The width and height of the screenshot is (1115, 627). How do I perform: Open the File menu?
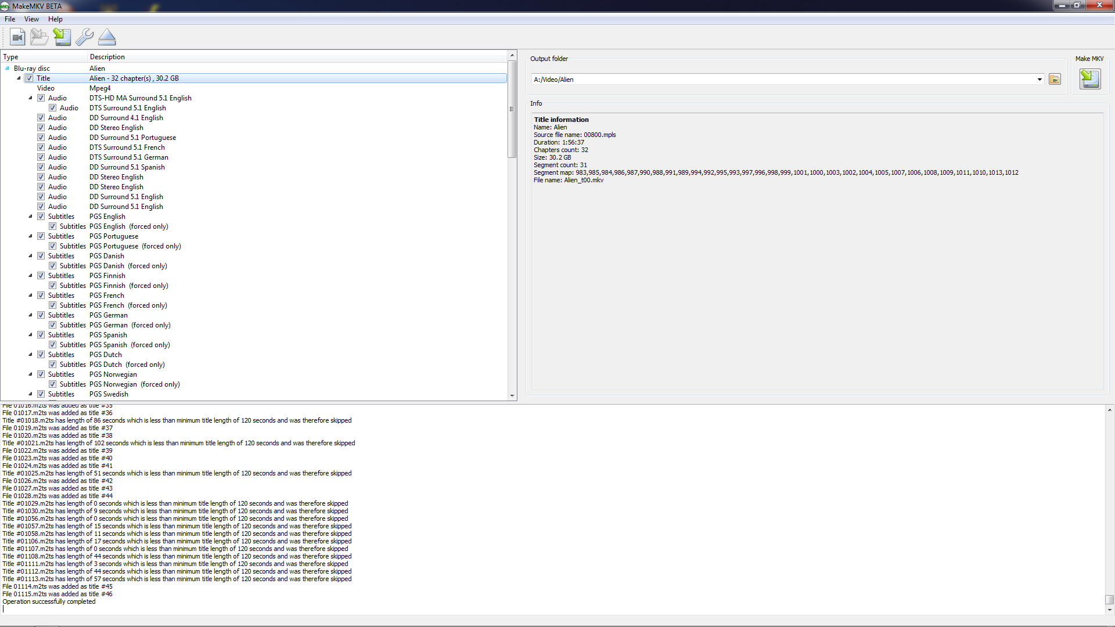pyautogui.click(x=10, y=19)
